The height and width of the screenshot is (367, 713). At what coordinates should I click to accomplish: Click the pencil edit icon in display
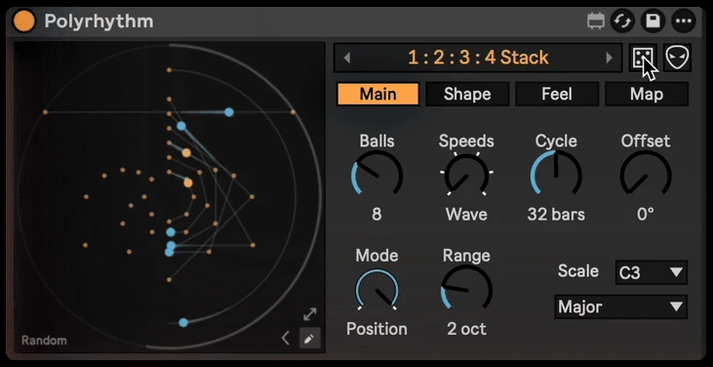pos(309,339)
